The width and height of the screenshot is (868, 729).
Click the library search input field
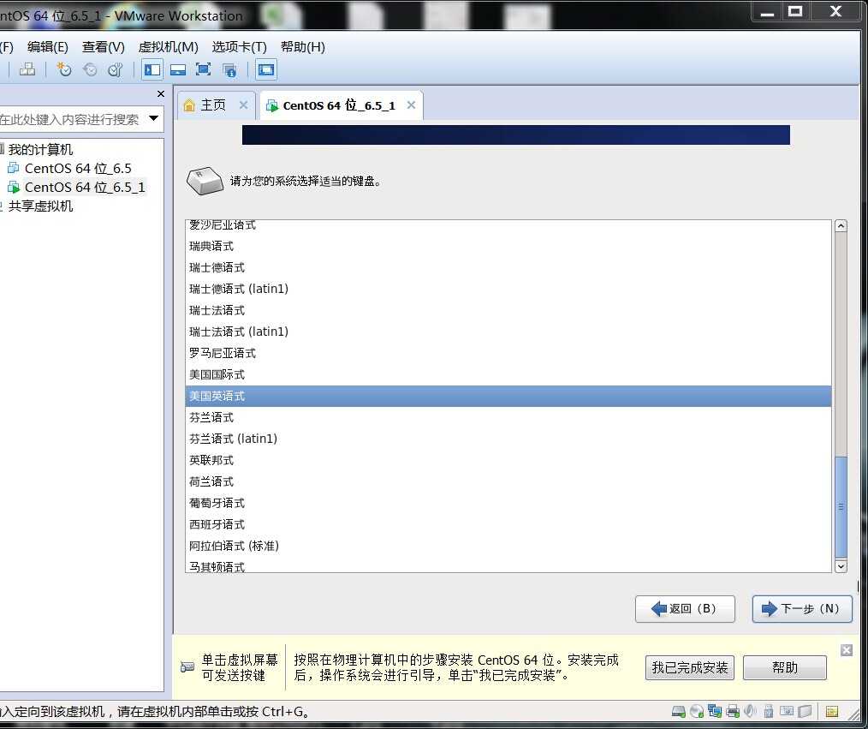click(x=71, y=119)
